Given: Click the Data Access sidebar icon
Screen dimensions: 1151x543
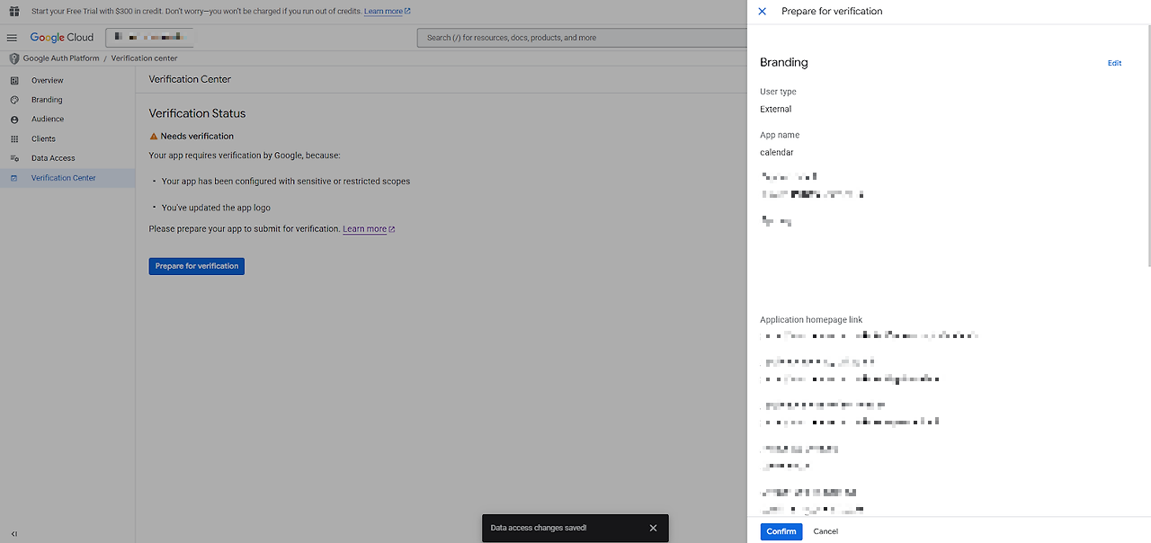Looking at the screenshot, I should click(14, 158).
